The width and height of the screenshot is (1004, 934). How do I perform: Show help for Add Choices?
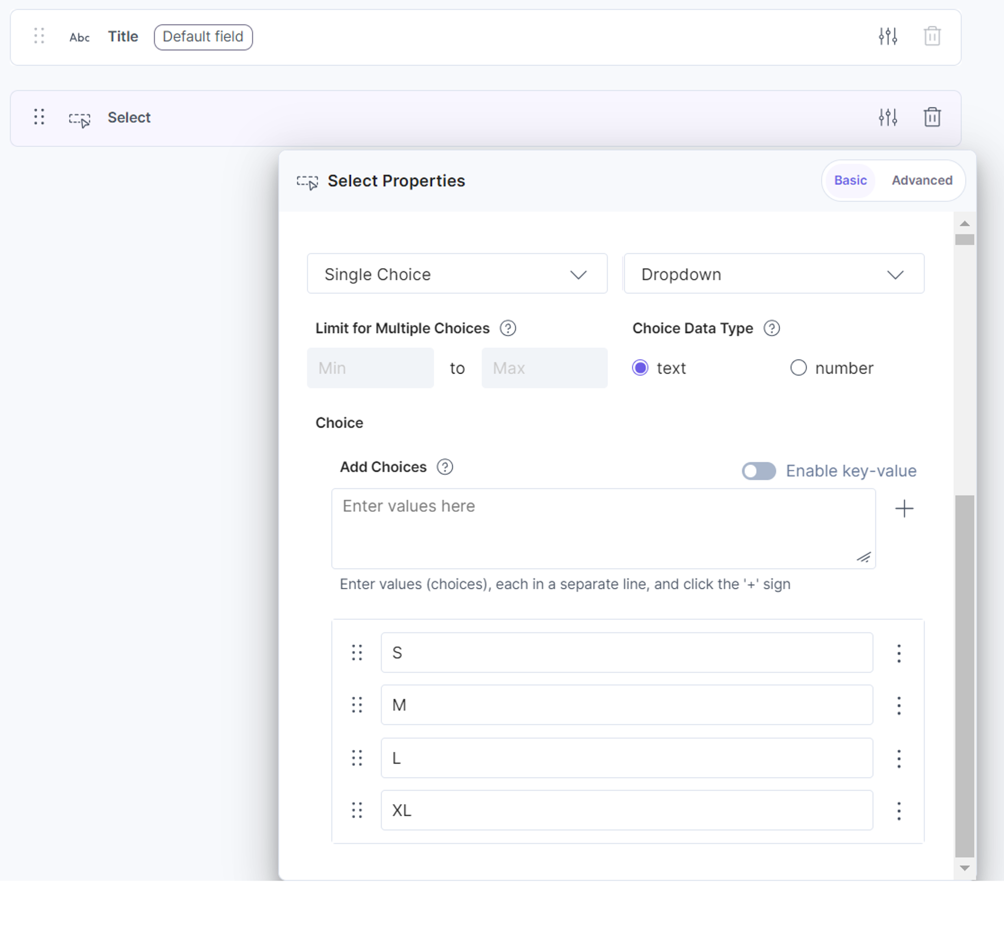[x=444, y=467]
